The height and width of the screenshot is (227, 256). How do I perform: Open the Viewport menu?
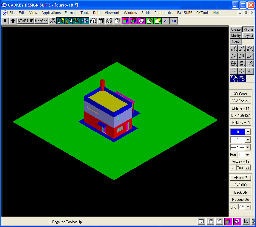tap(112, 13)
